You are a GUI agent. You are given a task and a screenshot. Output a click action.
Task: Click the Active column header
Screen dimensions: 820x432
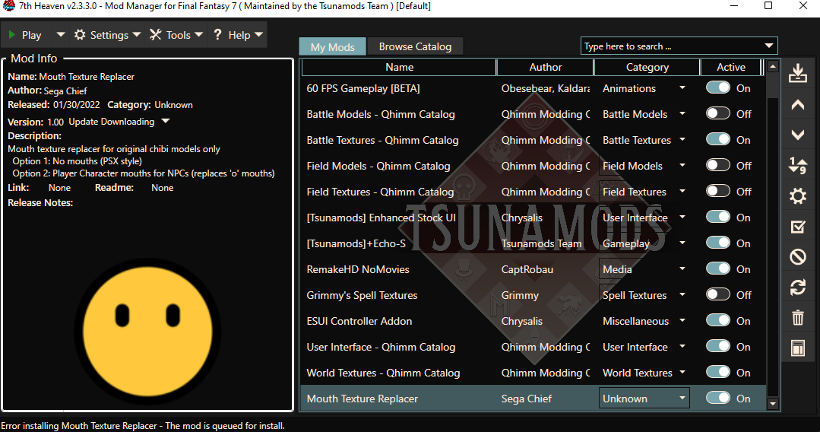pyautogui.click(x=730, y=67)
